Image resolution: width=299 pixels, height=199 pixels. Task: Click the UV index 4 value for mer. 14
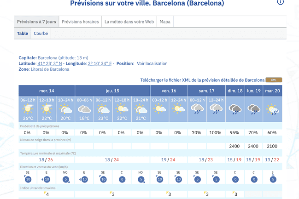coord(47,194)
